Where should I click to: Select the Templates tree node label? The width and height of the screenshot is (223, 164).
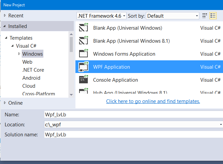pos(21,38)
